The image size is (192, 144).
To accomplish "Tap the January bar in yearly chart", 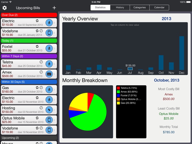I will tap(68, 68).
